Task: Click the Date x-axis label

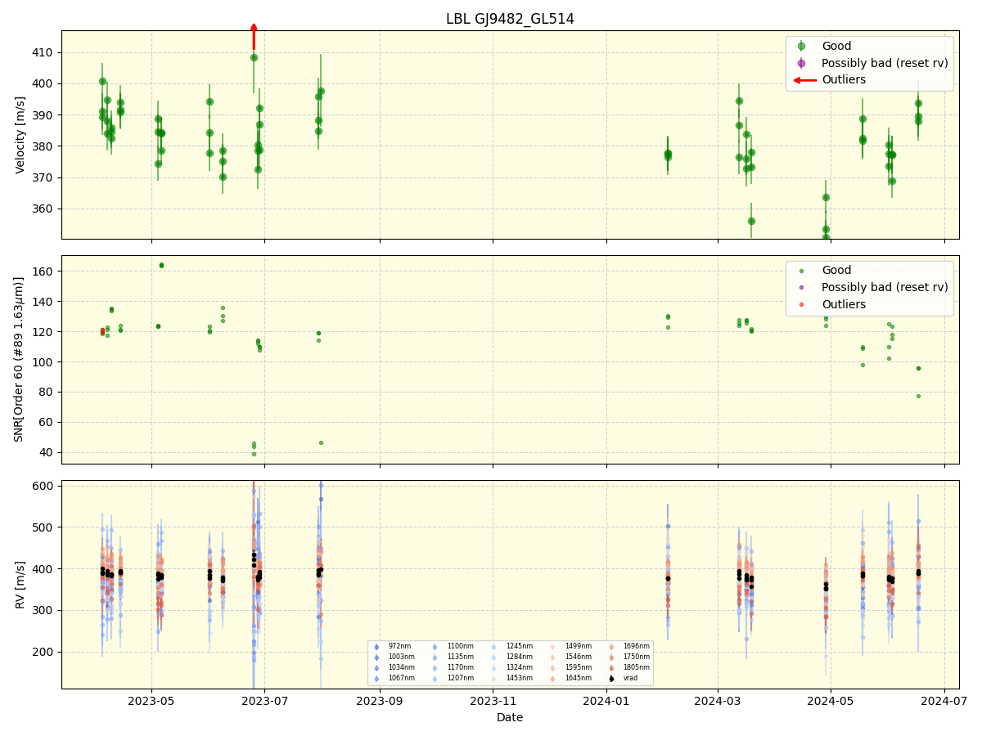Action: (x=510, y=717)
